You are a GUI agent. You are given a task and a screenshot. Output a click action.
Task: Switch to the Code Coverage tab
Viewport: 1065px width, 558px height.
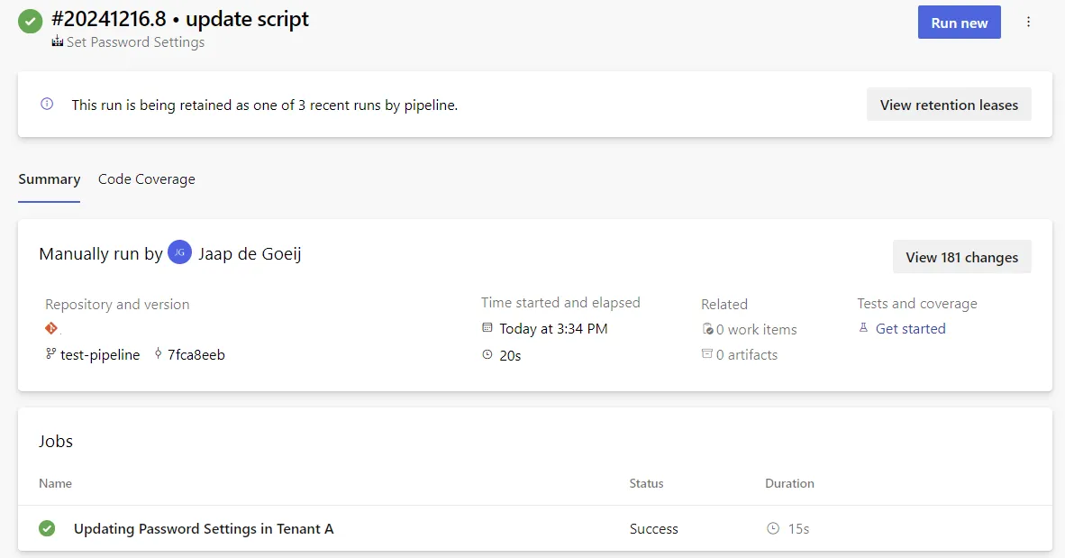pyautogui.click(x=146, y=179)
